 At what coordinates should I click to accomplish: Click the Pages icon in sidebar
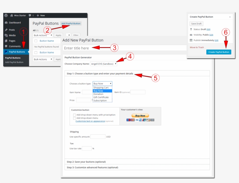click(x=6, y=41)
